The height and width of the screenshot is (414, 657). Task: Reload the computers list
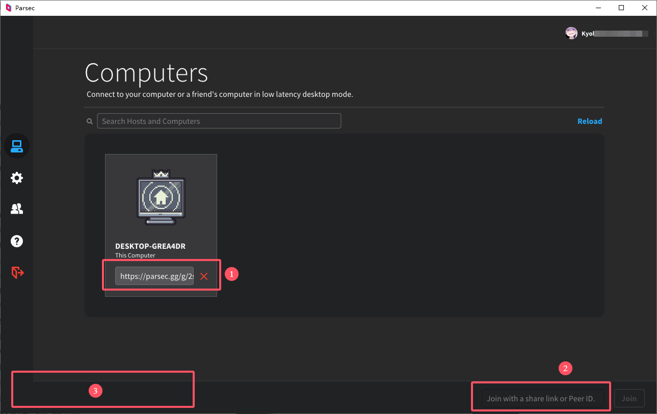point(590,121)
